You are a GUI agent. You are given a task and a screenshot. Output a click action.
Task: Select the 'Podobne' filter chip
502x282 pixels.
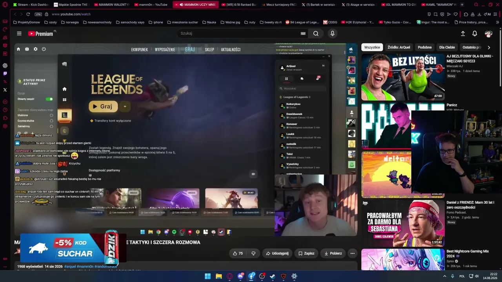425,47
